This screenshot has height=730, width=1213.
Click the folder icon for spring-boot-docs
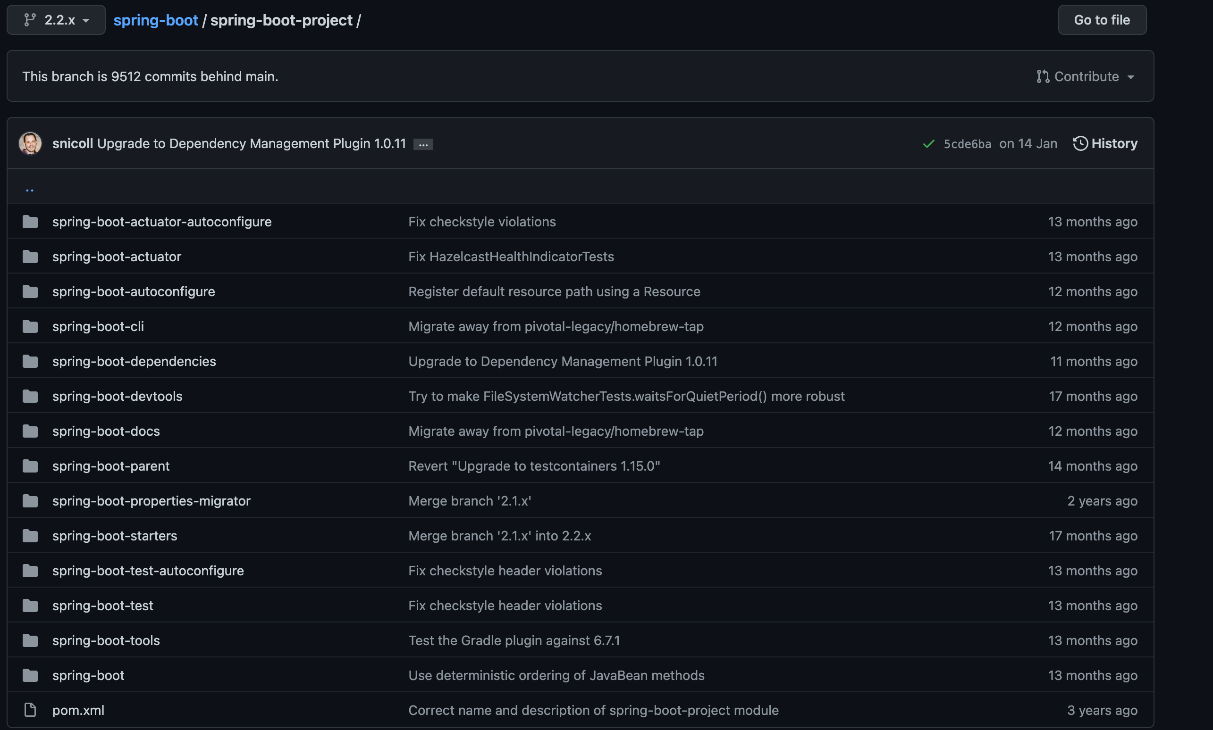click(30, 431)
